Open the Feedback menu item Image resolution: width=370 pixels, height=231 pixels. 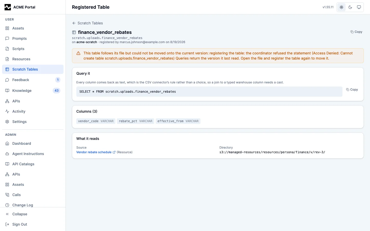(33, 80)
